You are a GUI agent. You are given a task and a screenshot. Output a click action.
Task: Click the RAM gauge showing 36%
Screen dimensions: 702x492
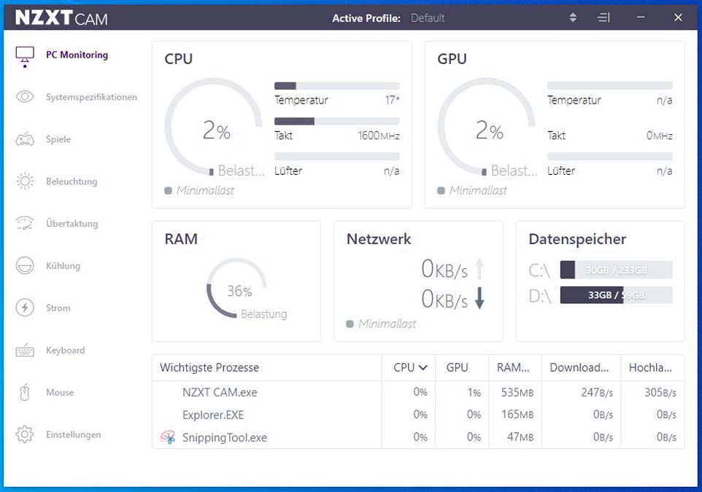(237, 288)
